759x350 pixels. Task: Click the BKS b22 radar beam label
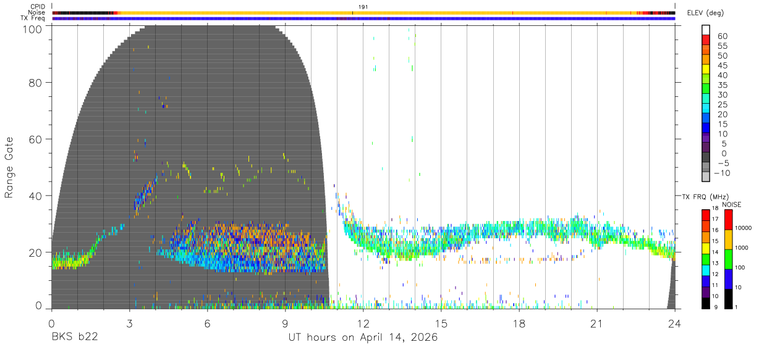[74, 338]
